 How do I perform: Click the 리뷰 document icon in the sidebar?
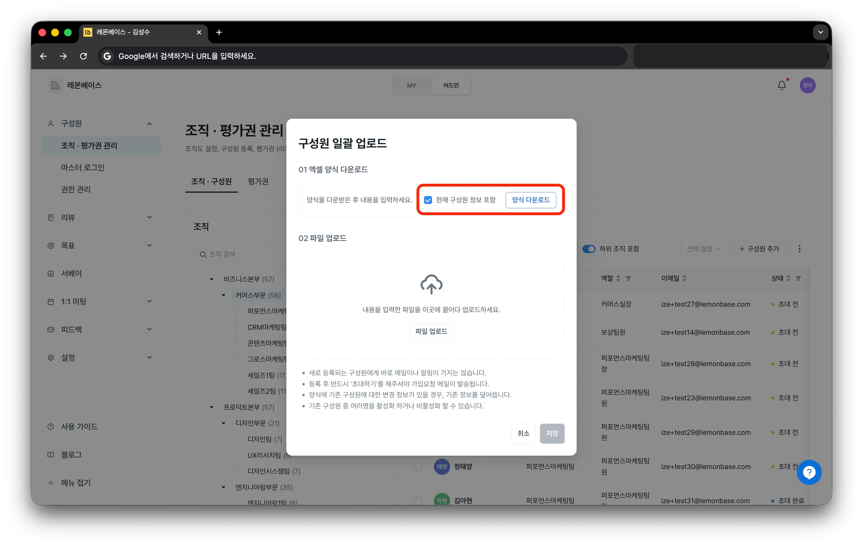(x=51, y=217)
